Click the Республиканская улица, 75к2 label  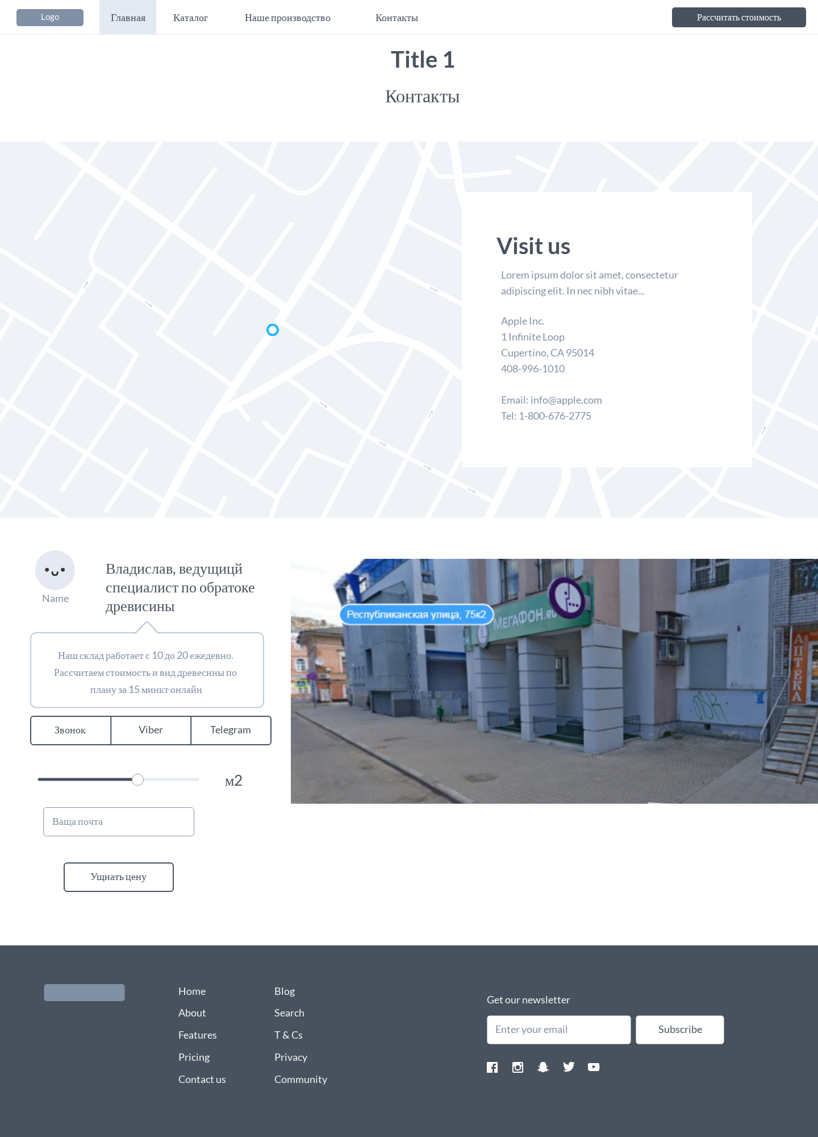point(416,615)
